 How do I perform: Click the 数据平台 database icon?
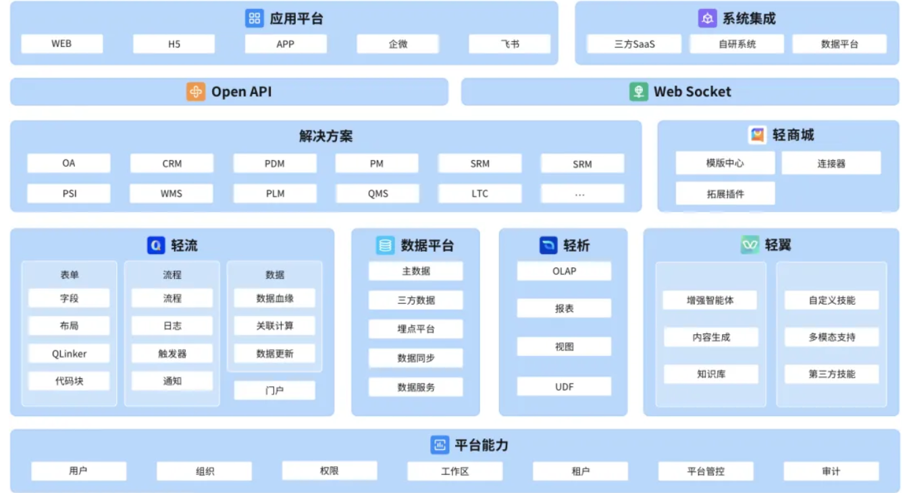coord(385,245)
